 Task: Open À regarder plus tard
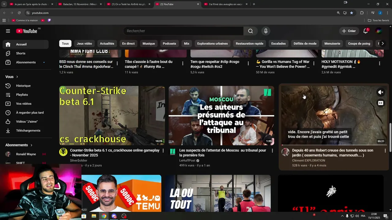[25, 113]
